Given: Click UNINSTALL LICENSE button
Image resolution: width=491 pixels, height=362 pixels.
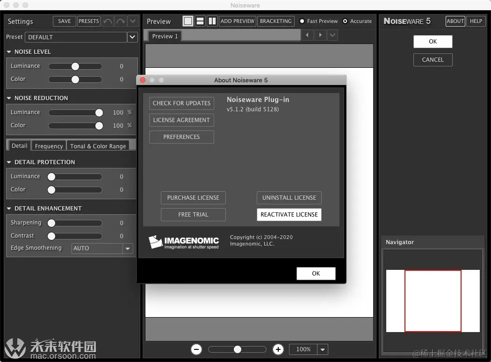Looking at the screenshot, I should click(x=289, y=197).
